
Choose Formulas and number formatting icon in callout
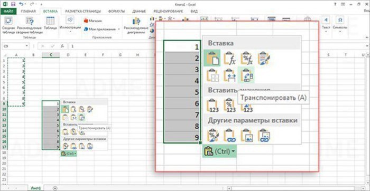pyautogui.click(x=247, y=59)
